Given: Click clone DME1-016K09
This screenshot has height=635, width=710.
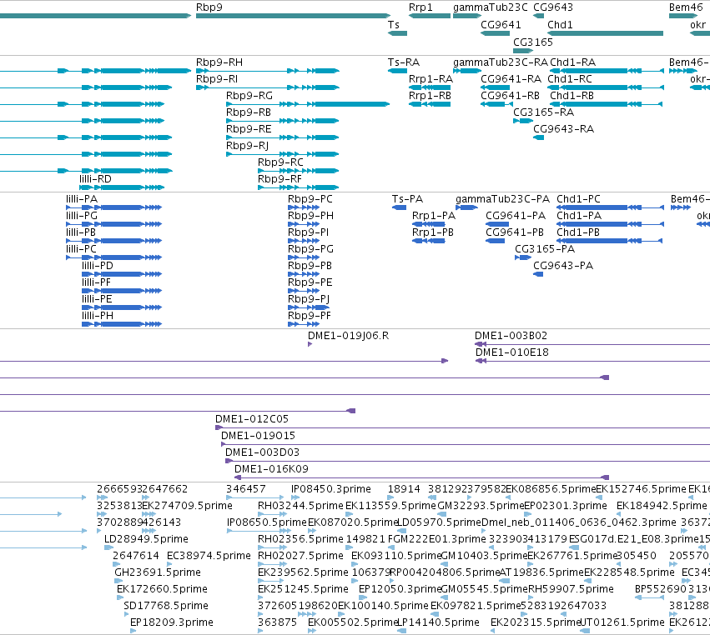Looking at the screenshot, I should click(x=421, y=477).
